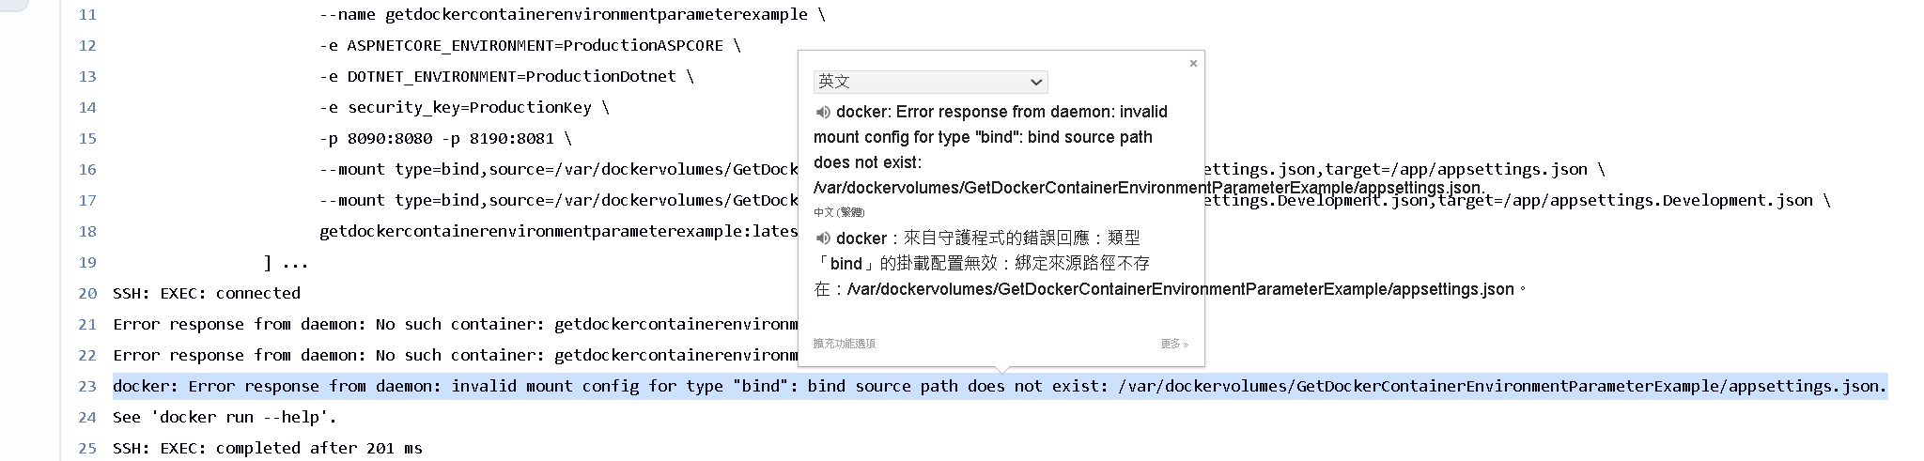Viewport: 1924px width, 461px height.
Task: Click the ASPNETCORE_ENVIRONMENT=ProductionASPCORE line
Action: (x=530, y=45)
